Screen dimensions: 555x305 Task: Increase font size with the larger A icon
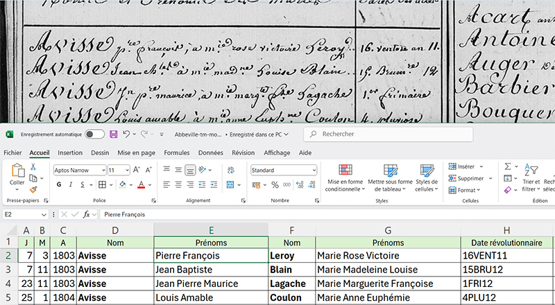137,171
